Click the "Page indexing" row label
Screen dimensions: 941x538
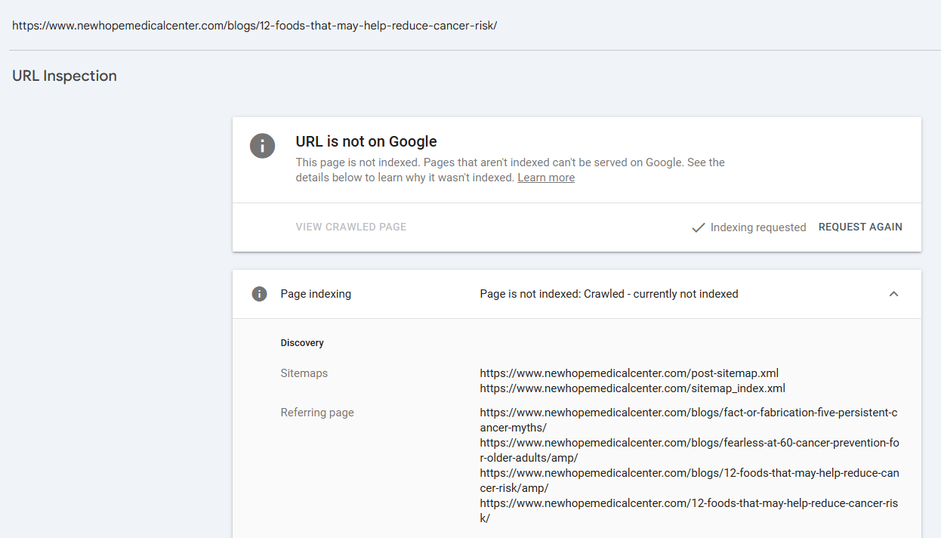tap(316, 294)
